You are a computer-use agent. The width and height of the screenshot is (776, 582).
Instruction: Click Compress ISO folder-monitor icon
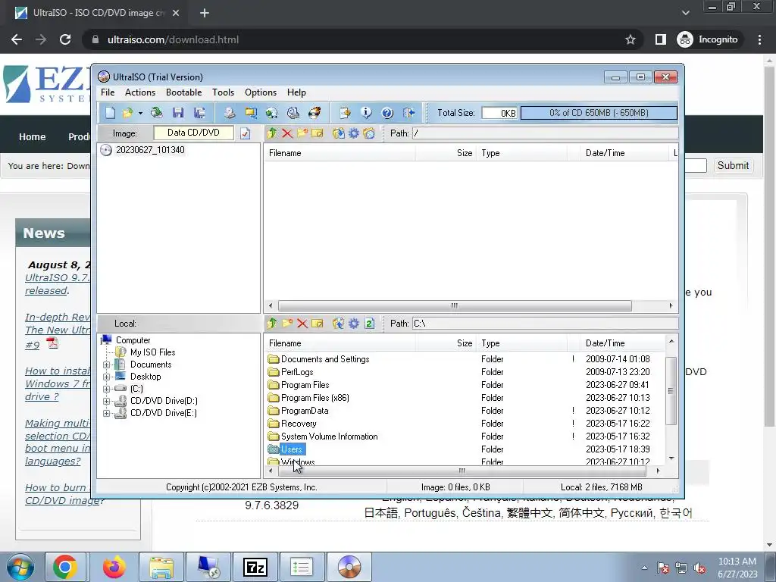click(x=251, y=113)
